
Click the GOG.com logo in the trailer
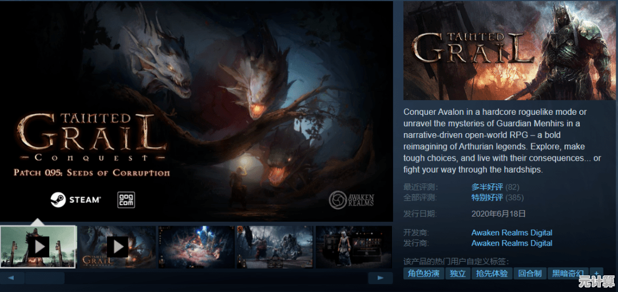[x=126, y=200]
